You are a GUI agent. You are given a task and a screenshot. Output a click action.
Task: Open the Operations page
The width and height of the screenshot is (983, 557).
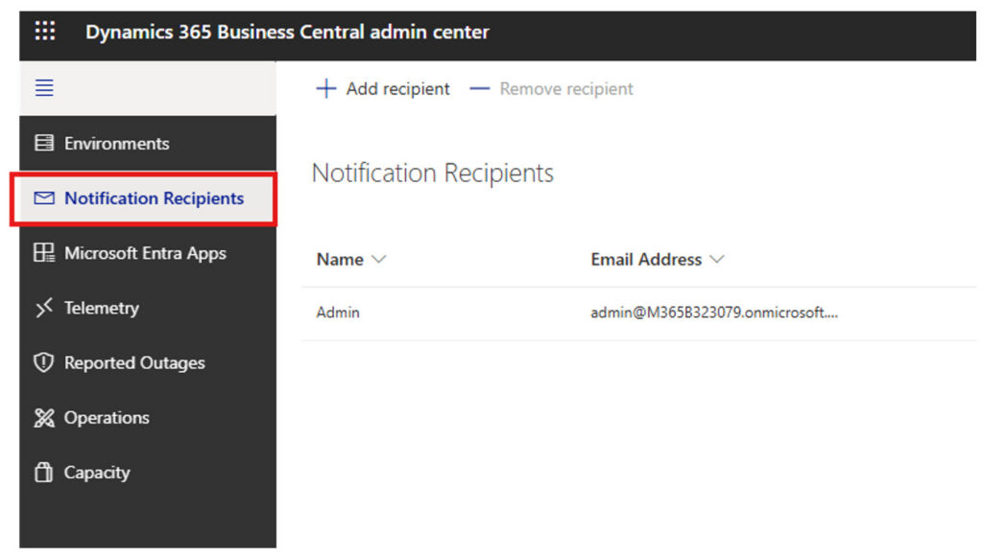click(148, 417)
